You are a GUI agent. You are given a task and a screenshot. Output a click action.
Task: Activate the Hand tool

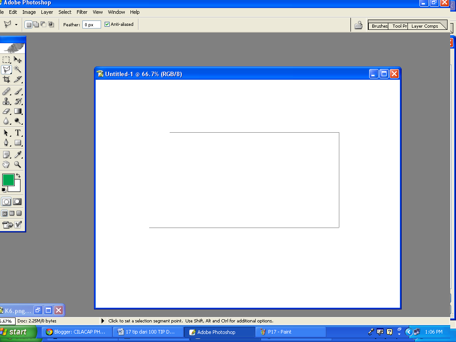click(6, 164)
